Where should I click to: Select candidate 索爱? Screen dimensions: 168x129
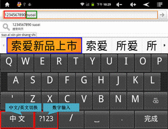[97, 45]
